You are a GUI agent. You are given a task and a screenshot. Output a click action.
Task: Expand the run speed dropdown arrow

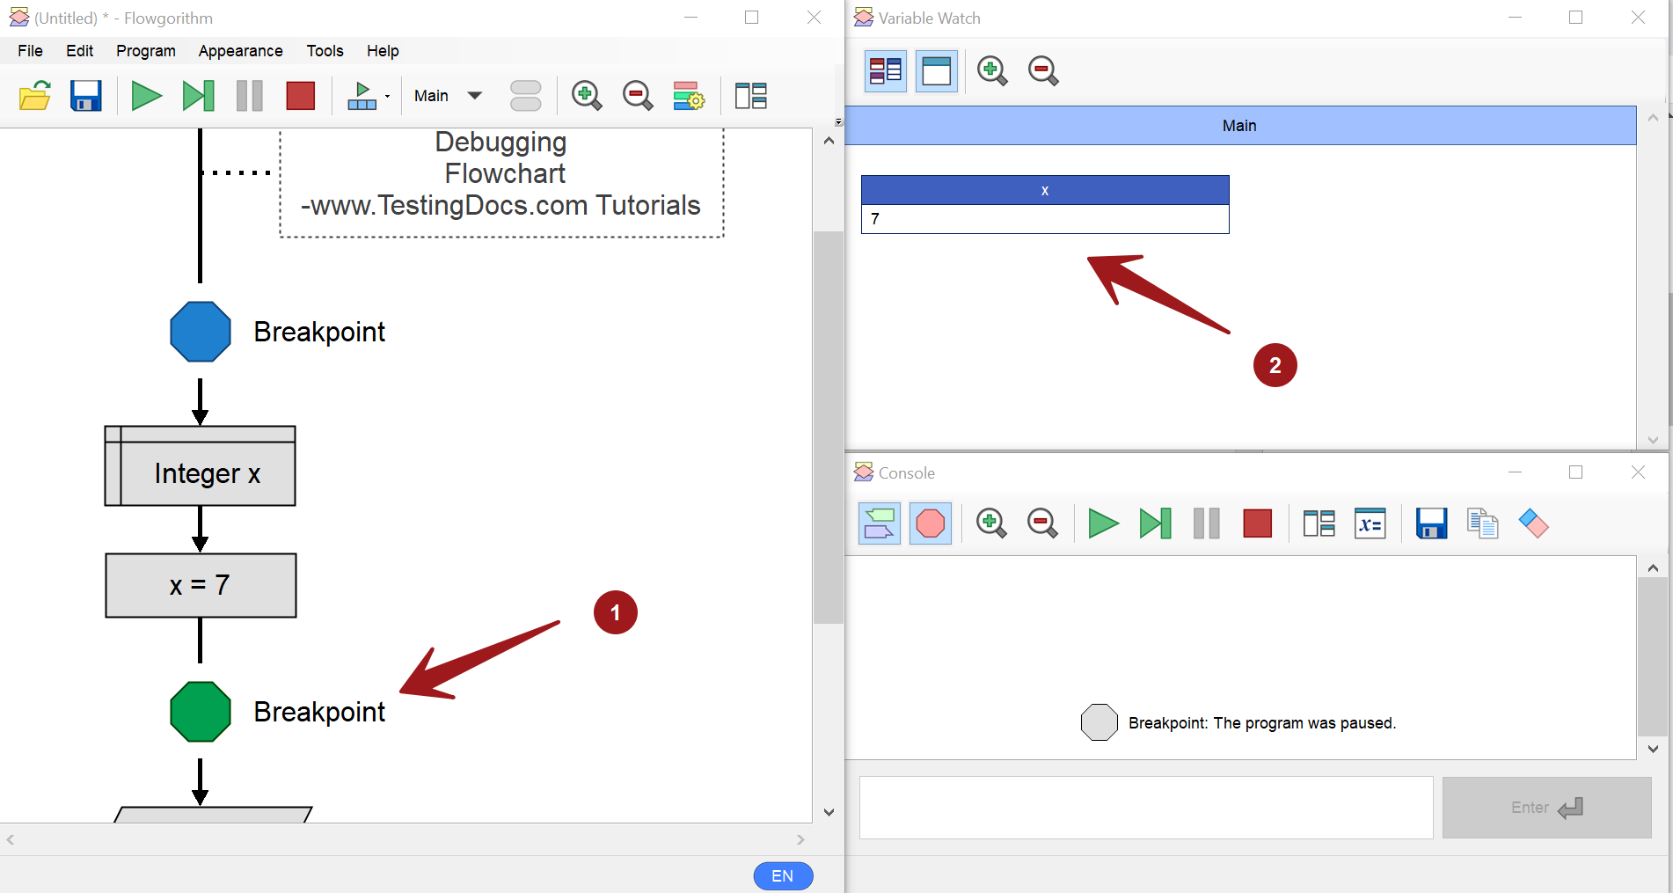pyautogui.click(x=387, y=96)
